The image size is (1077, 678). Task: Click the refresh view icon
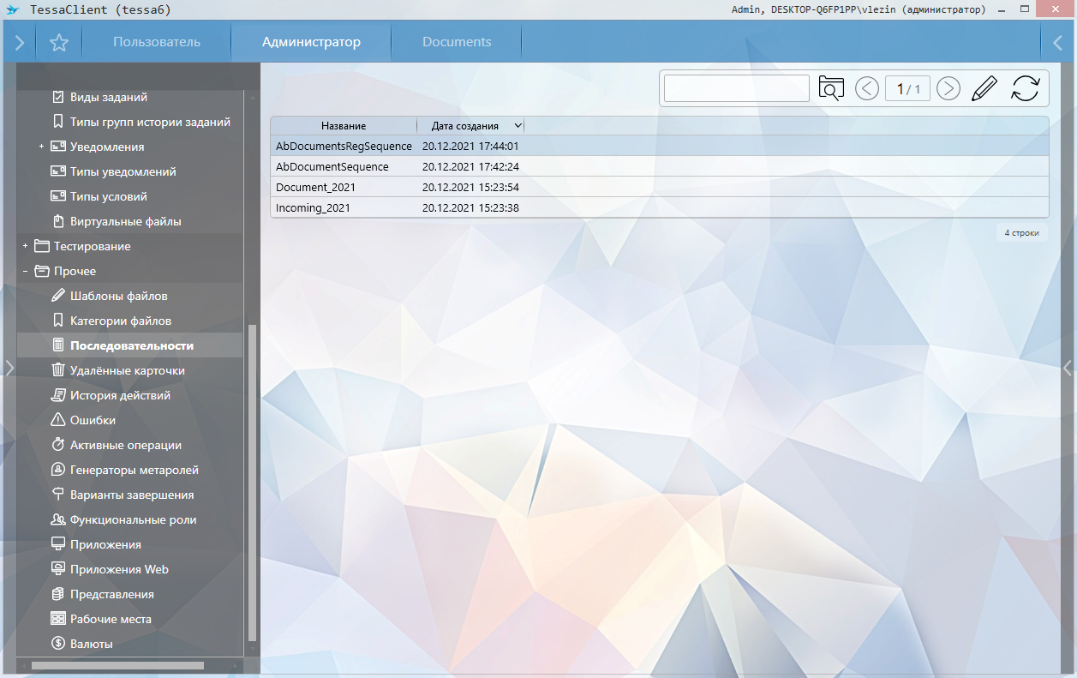[1025, 88]
